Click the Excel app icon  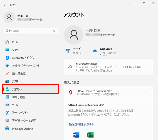point(90,135)
